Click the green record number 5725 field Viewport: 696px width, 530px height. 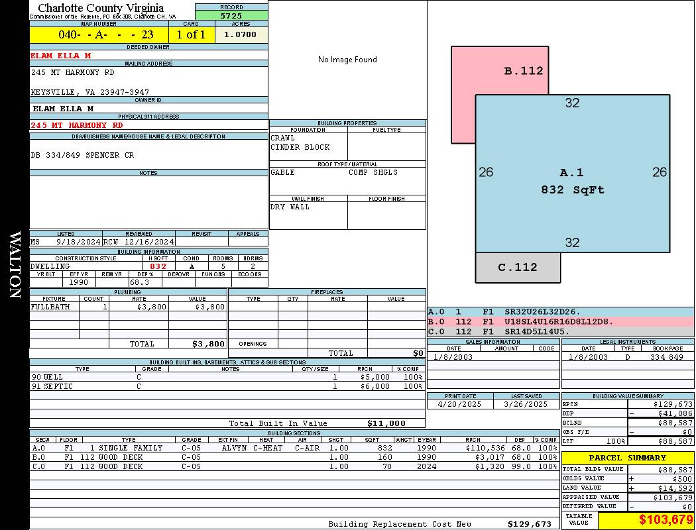click(231, 15)
